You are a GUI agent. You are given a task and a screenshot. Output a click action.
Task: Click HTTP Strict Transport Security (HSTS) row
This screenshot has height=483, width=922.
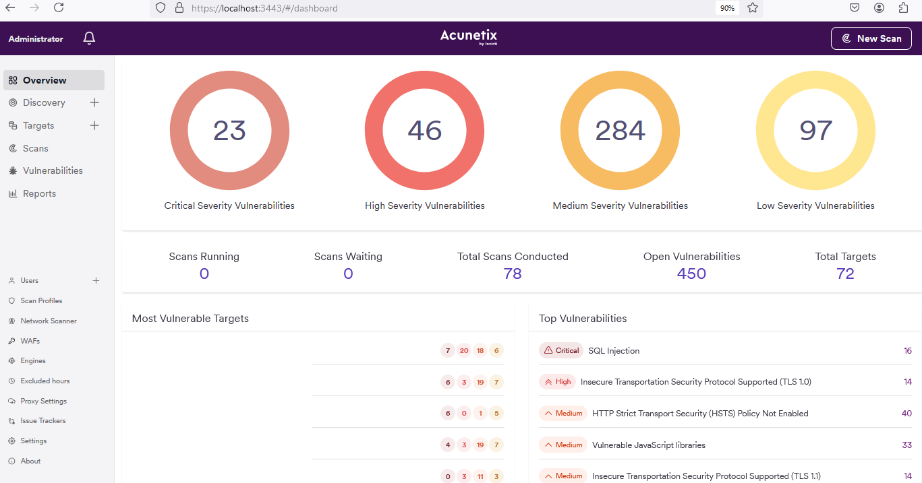(725, 413)
